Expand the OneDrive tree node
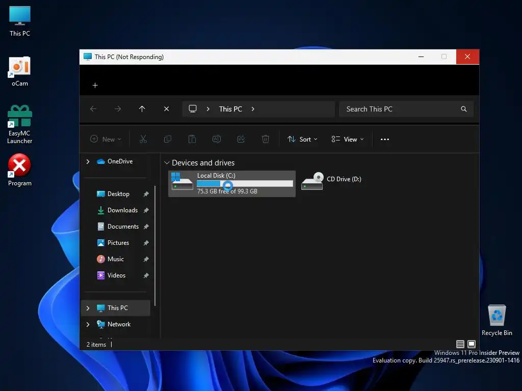 tap(88, 161)
